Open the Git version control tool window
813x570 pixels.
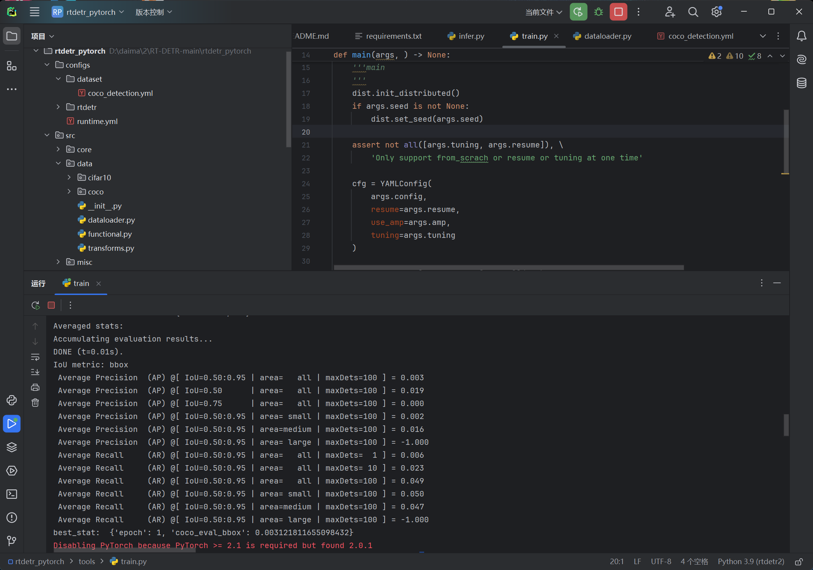12,541
